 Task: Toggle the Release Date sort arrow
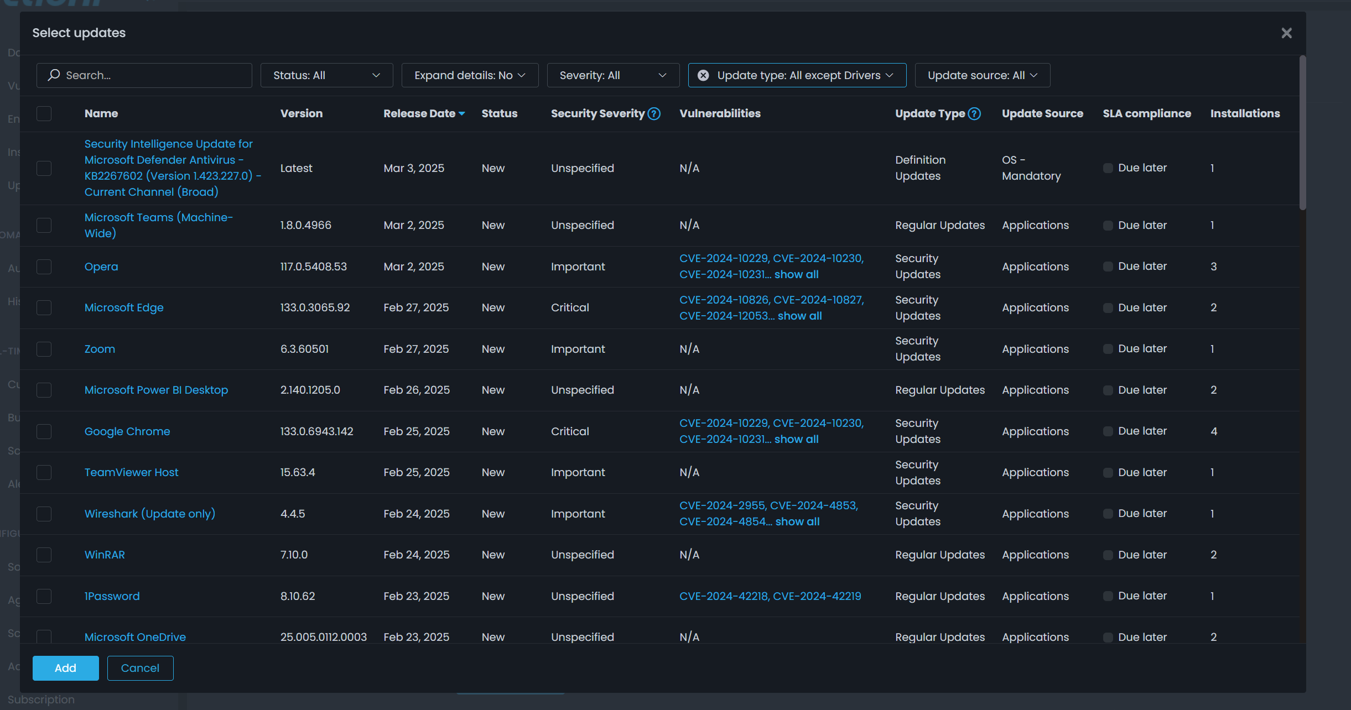click(x=461, y=113)
